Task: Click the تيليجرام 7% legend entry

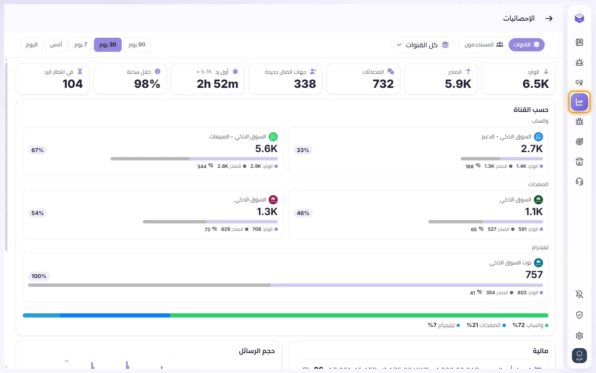Action: point(444,325)
